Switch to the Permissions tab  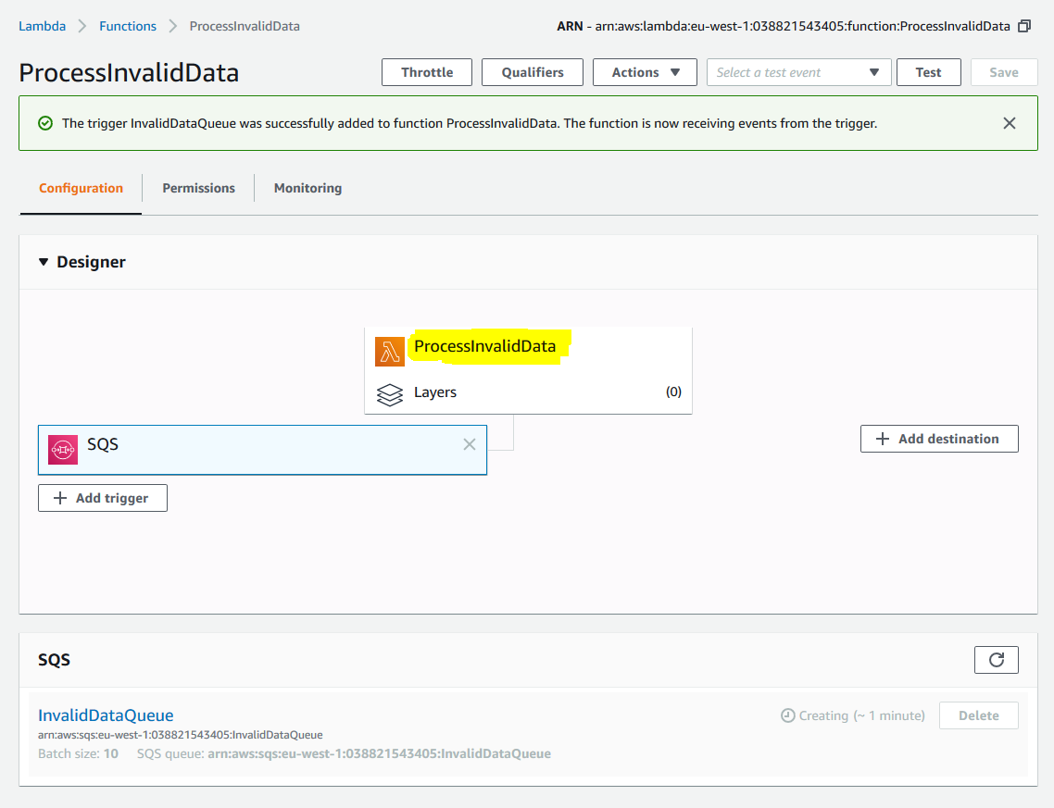[x=198, y=188]
